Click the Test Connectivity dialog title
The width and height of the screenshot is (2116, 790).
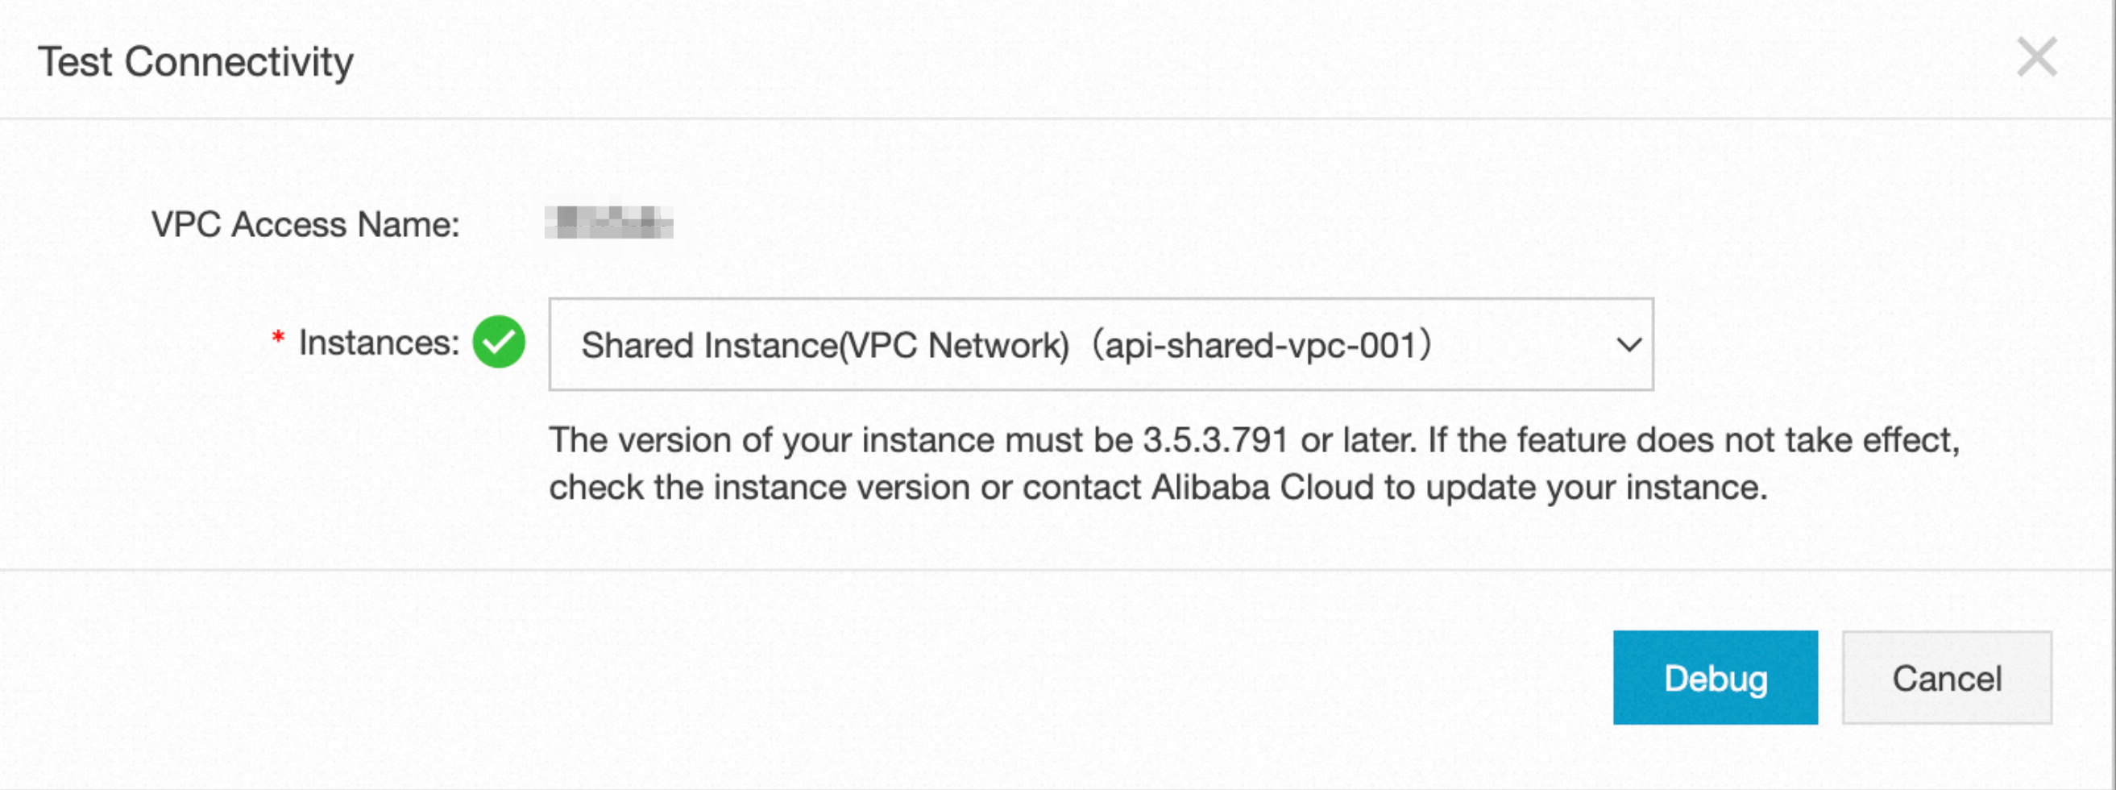tap(196, 61)
